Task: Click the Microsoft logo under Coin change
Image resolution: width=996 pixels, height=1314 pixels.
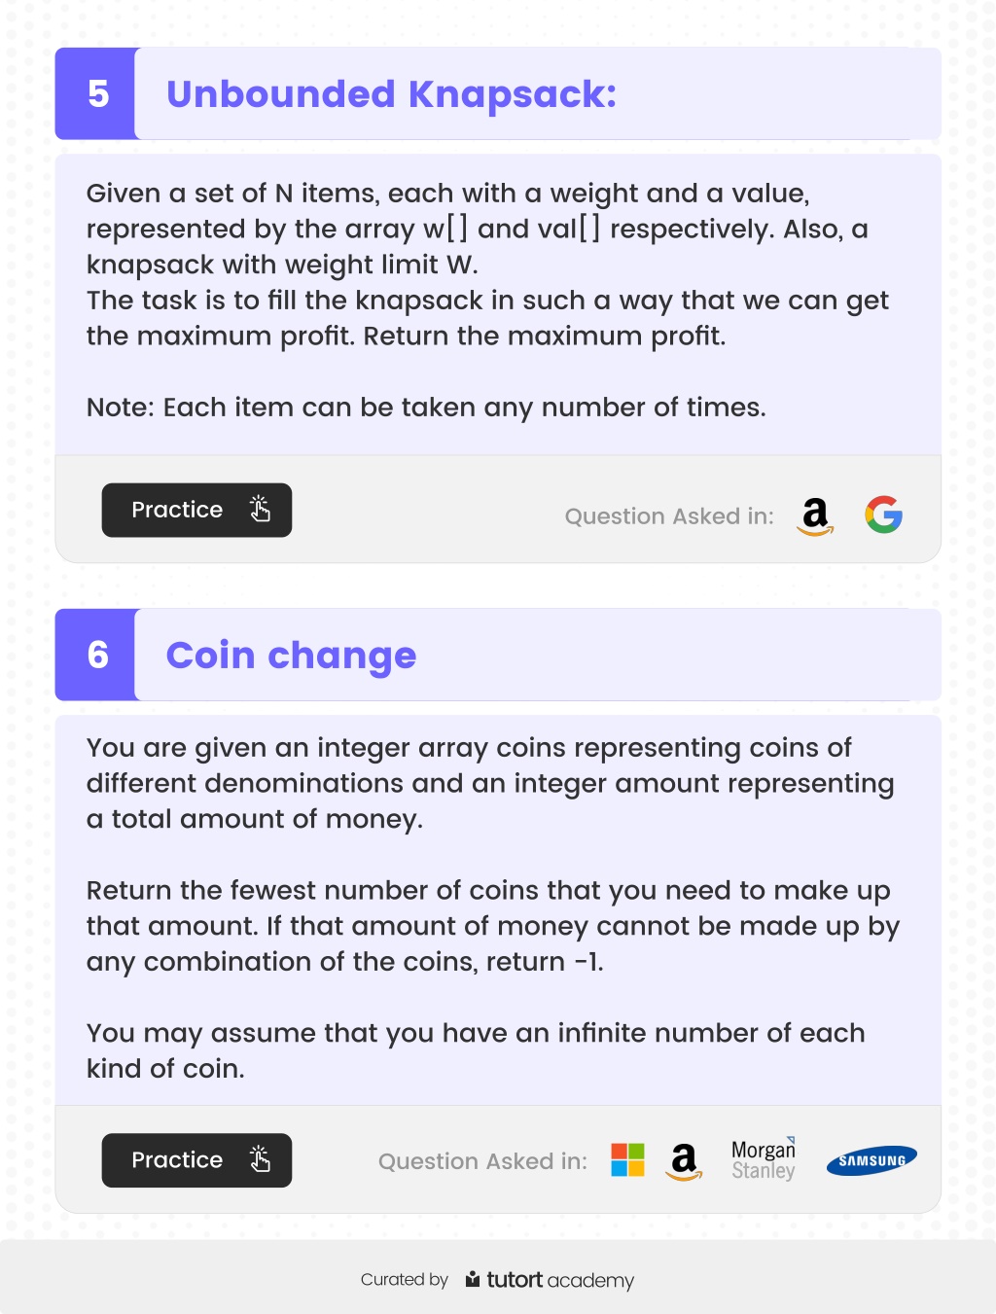Action: [627, 1159]
